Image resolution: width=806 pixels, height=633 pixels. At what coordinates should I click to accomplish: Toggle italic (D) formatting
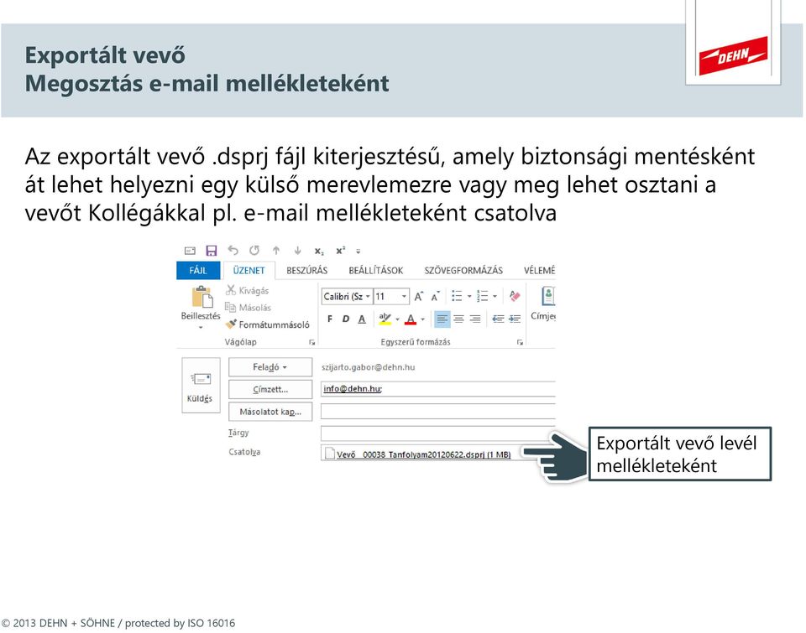345,319
